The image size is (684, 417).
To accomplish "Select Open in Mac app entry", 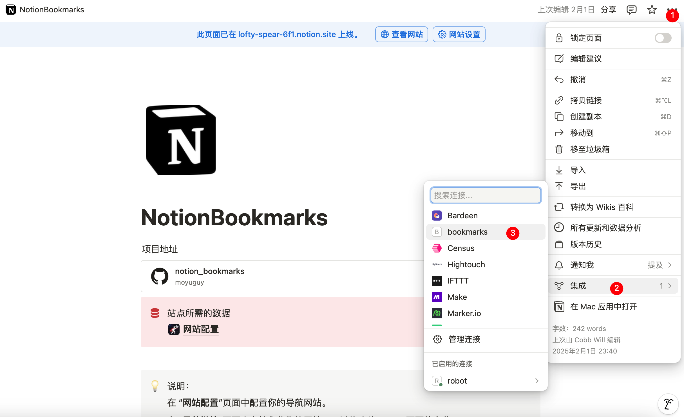I will tap(613, 307).
